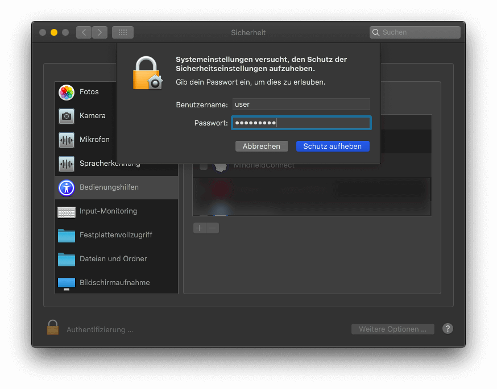Click the Dateien und Ordner entry
The width and height of the screenshot is (497, 389).
click(x=113, y=259)
